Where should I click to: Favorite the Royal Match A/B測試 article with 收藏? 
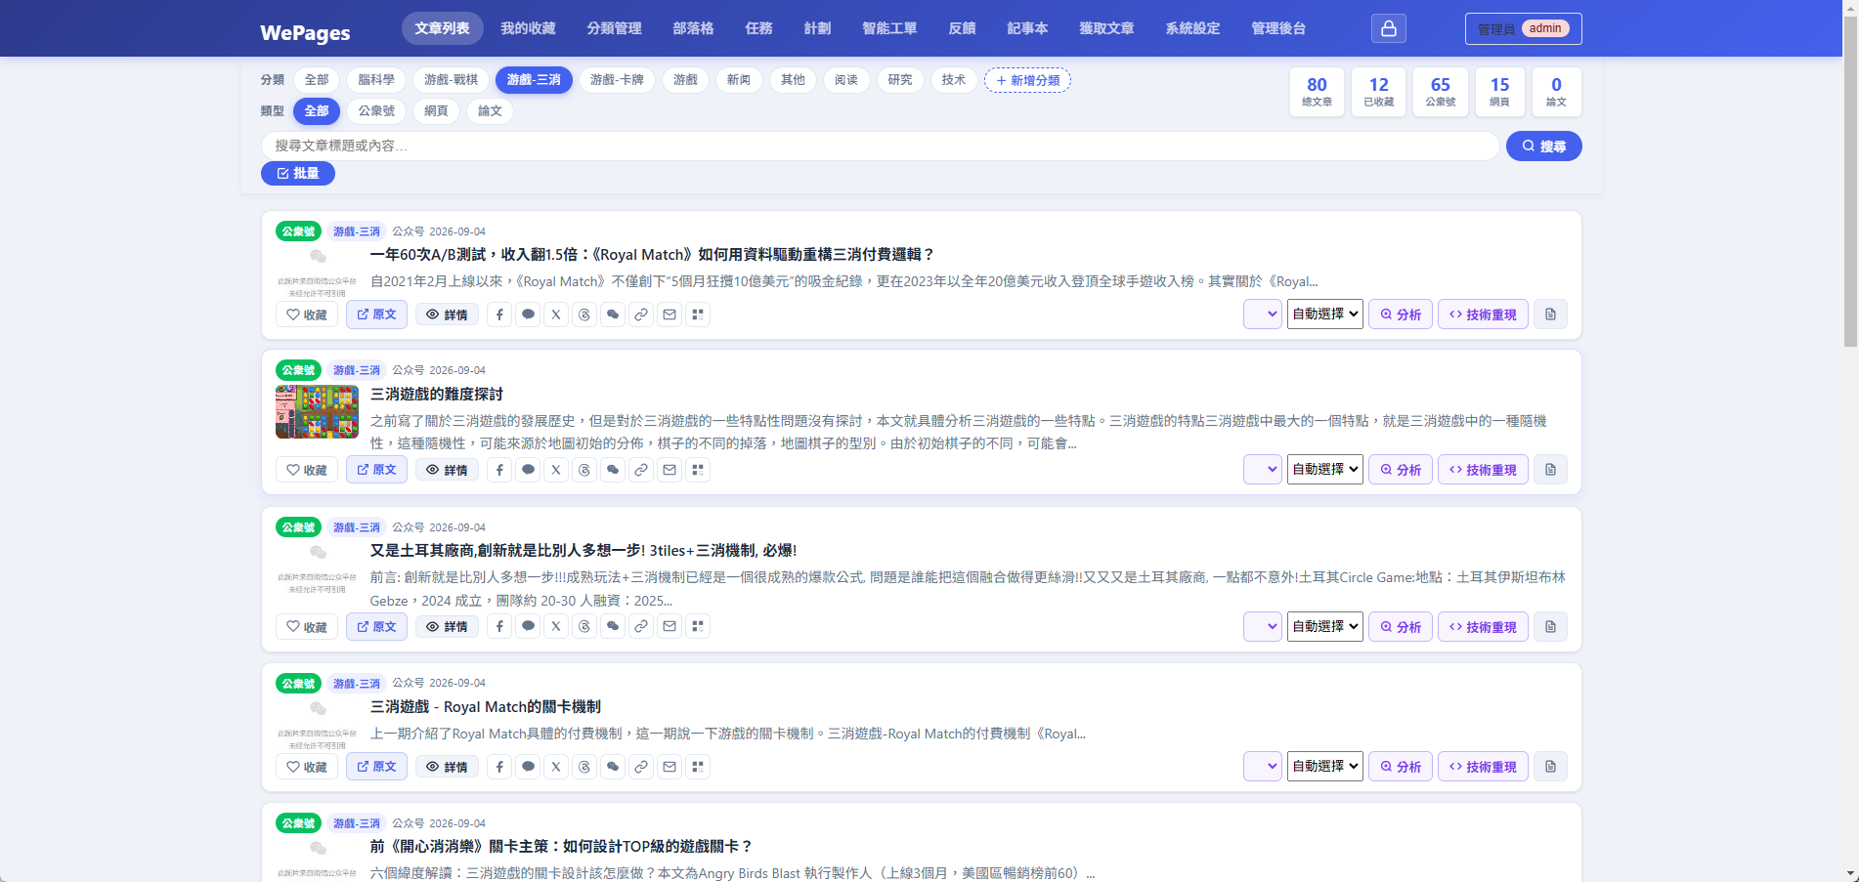coord(307,315)
